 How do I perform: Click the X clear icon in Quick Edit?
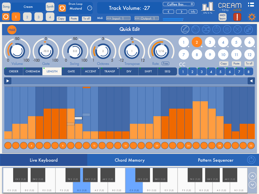[237, 29]
